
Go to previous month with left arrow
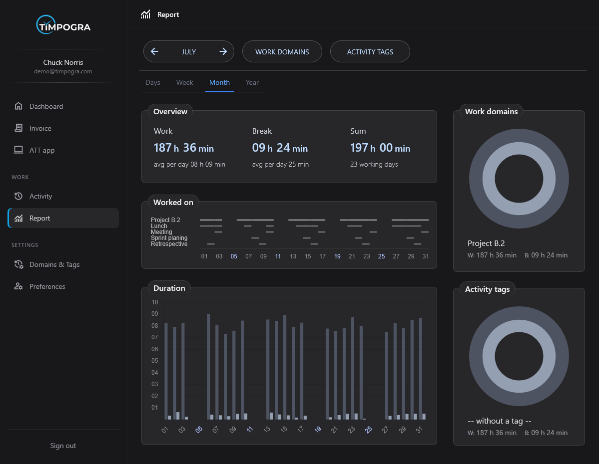coord(154,51)
